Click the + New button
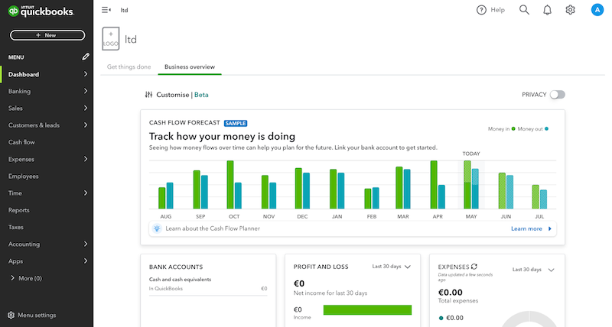This screenshot has height=327, width=612. coord(46,35)
